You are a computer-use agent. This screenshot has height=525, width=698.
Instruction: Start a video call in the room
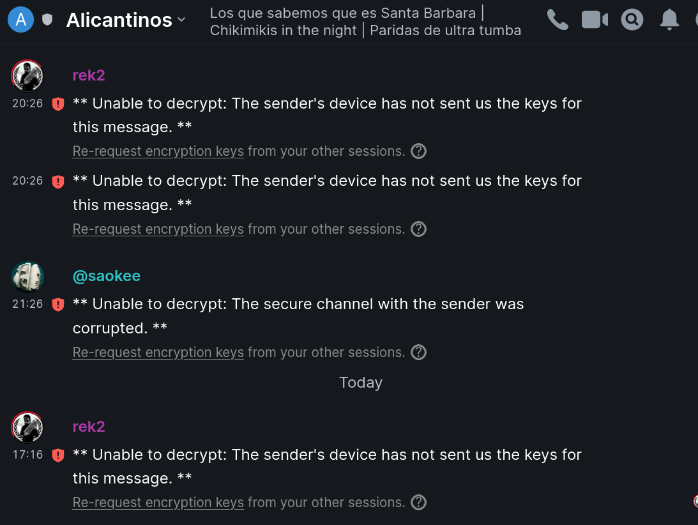pyautogui.click(x=595, y=20)
